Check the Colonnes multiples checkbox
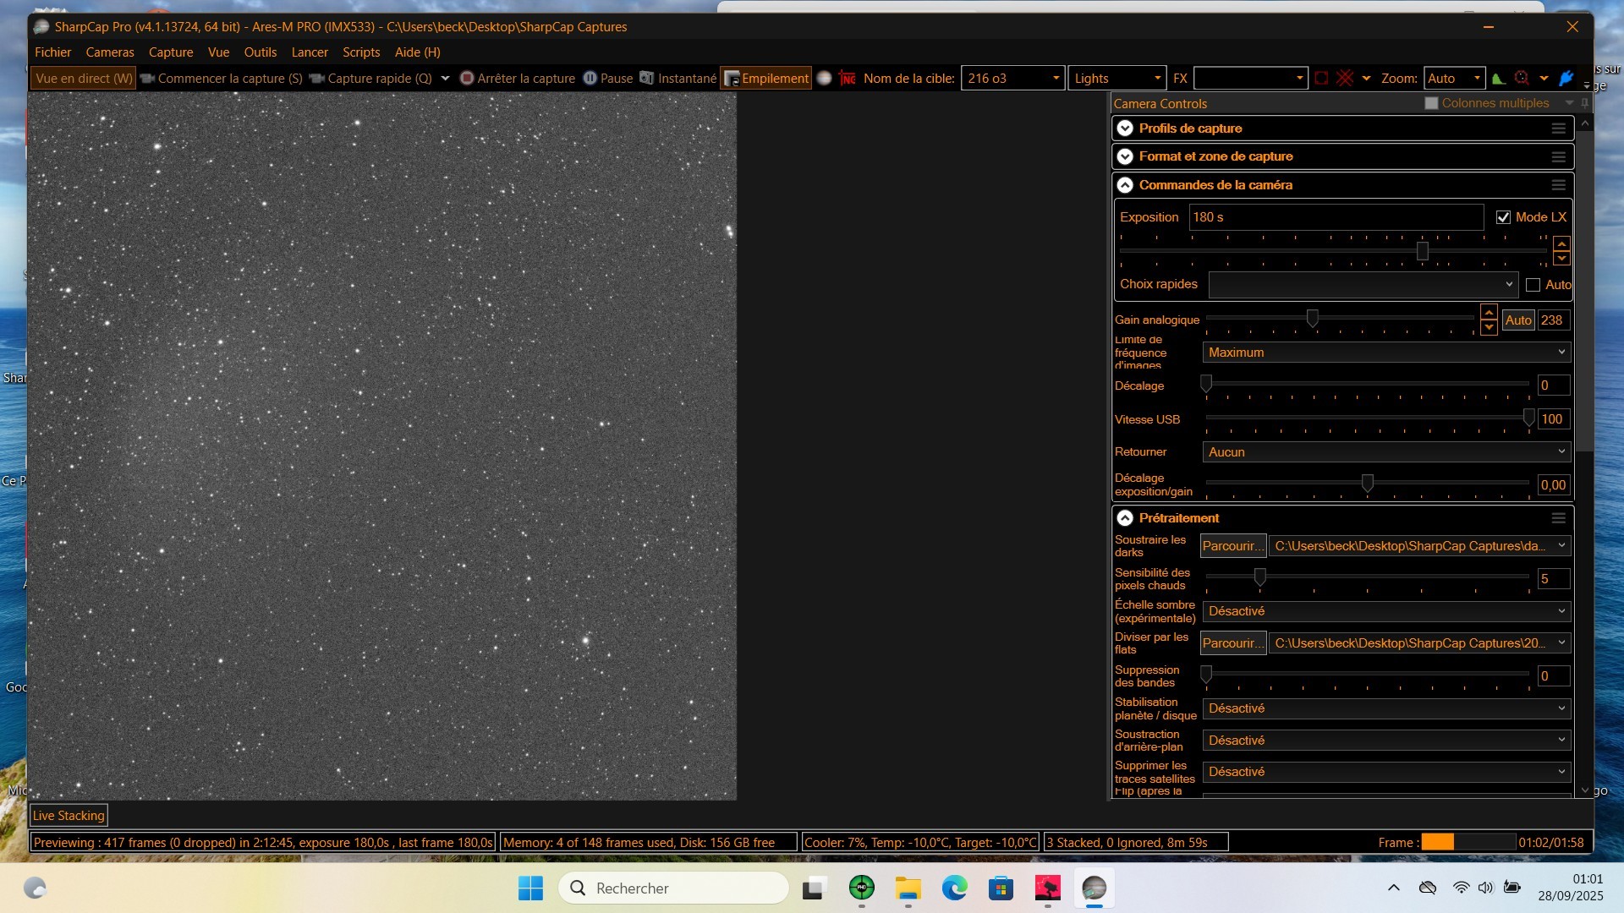The height and width of the screenshot is (913, 1624). tap(1431, 103)
